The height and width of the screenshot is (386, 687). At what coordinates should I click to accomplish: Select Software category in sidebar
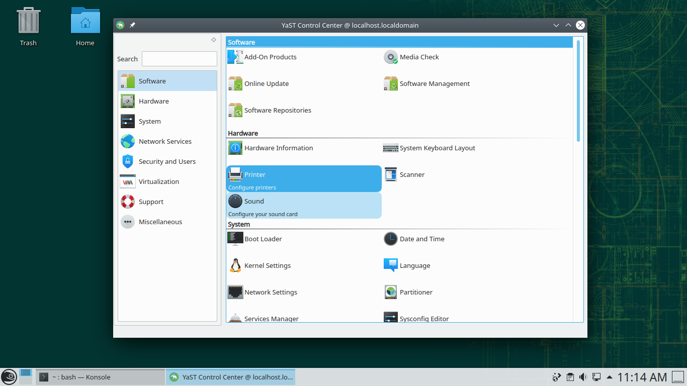coord(167,81)
